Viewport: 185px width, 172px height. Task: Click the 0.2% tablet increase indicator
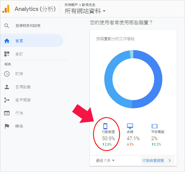pyautogui.click(x=156, y=144)
